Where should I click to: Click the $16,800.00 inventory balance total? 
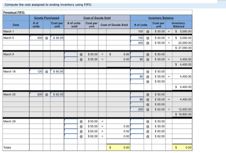point(182,114)
